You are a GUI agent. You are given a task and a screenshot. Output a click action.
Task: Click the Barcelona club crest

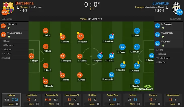coord(8,8)
